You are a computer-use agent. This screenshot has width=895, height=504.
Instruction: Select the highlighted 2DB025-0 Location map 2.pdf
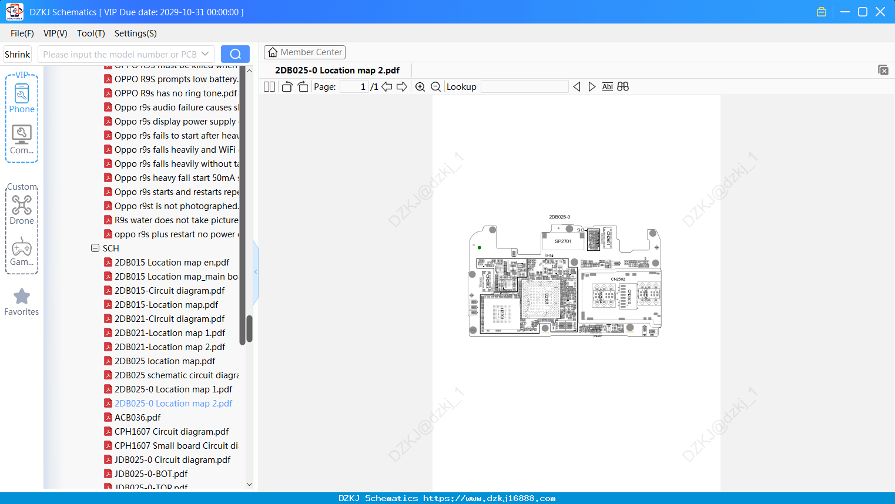point(173,403)
